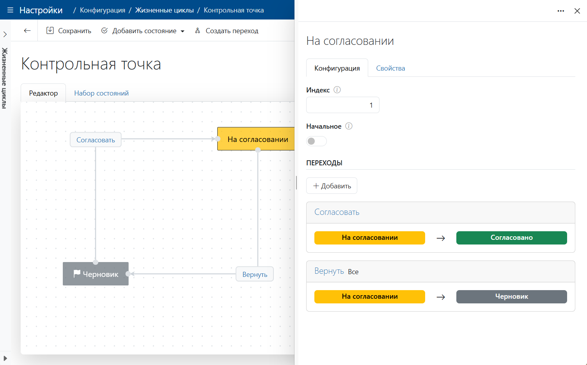587x365 pixels.
Task: Select the Конфигурация tab in panel
Action: coord(337,68)
